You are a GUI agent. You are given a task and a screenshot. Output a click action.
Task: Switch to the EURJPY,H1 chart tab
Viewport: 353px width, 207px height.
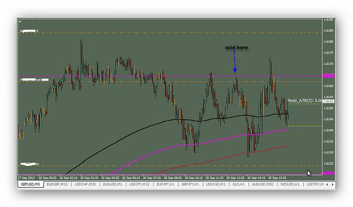165,184
